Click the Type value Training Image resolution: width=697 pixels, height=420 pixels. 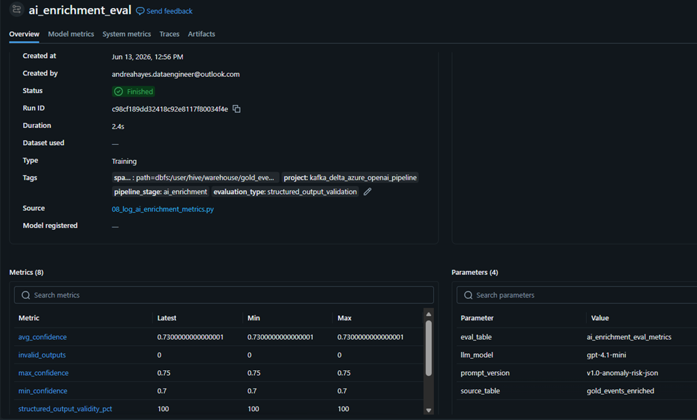coord(124,161)
